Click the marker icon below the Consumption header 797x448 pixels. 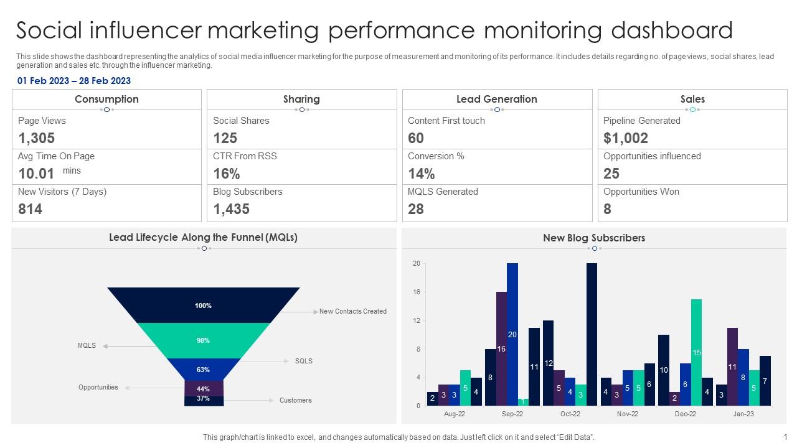pyautogui.click(x=106, y=109)
